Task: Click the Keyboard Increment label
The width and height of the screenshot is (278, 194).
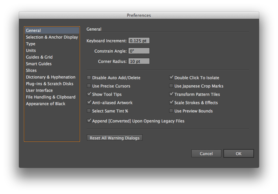Action: 107,41
